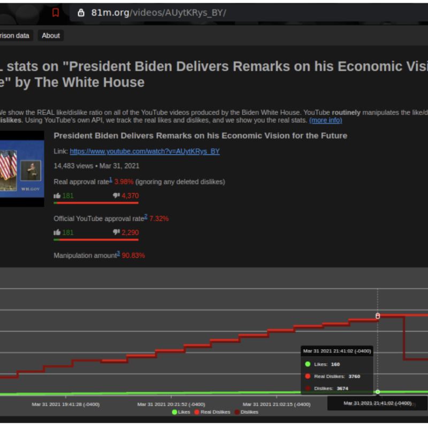Toggle the Likes series in chart legend

[x=181, y=412]
